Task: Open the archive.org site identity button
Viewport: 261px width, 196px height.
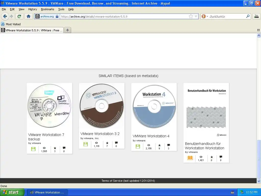Action: [47, 16]
